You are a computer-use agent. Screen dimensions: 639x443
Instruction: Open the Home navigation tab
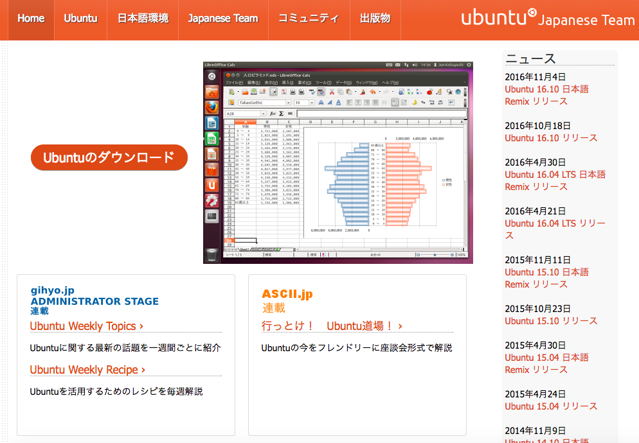[31, 19]
